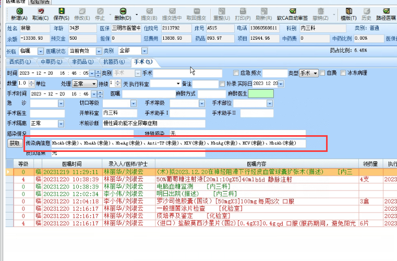The image size is (397, 261).
Task: Switch to the 抗菌药 tab
Action: [x=114, y=62]
